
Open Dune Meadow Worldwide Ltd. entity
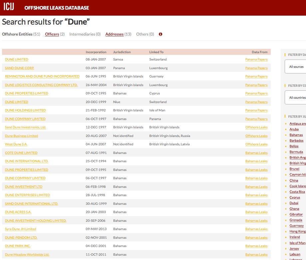pos(27,255)
